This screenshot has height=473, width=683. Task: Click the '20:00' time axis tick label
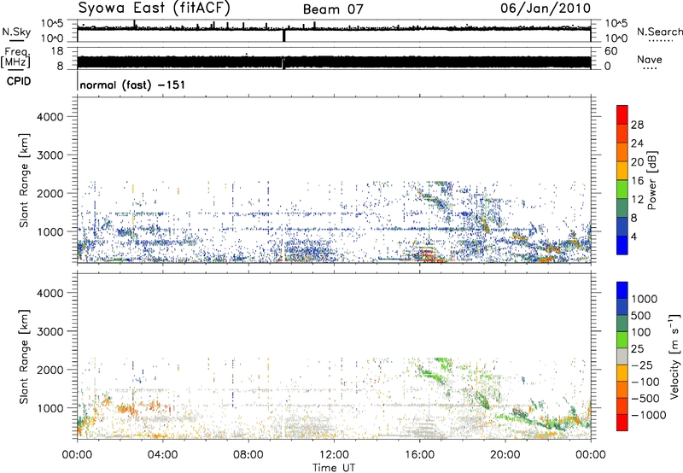[505, 455]
